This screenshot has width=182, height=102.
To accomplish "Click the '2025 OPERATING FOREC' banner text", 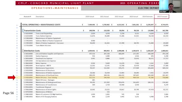I will (x=140, y=3).
